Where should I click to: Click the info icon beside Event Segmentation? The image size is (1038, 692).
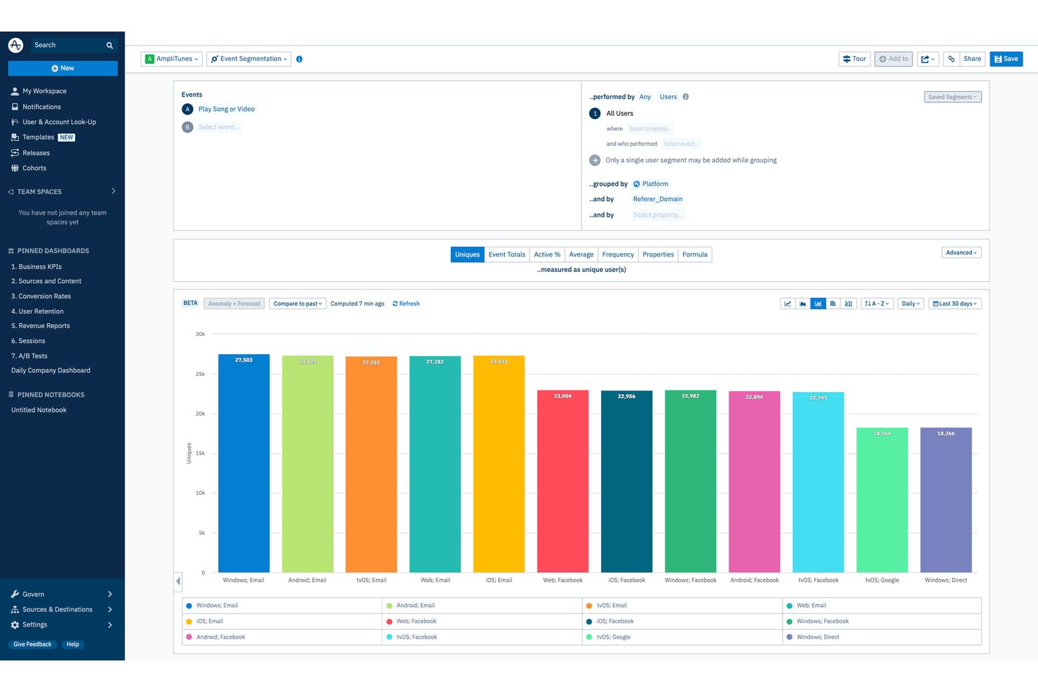coord(299,59)
